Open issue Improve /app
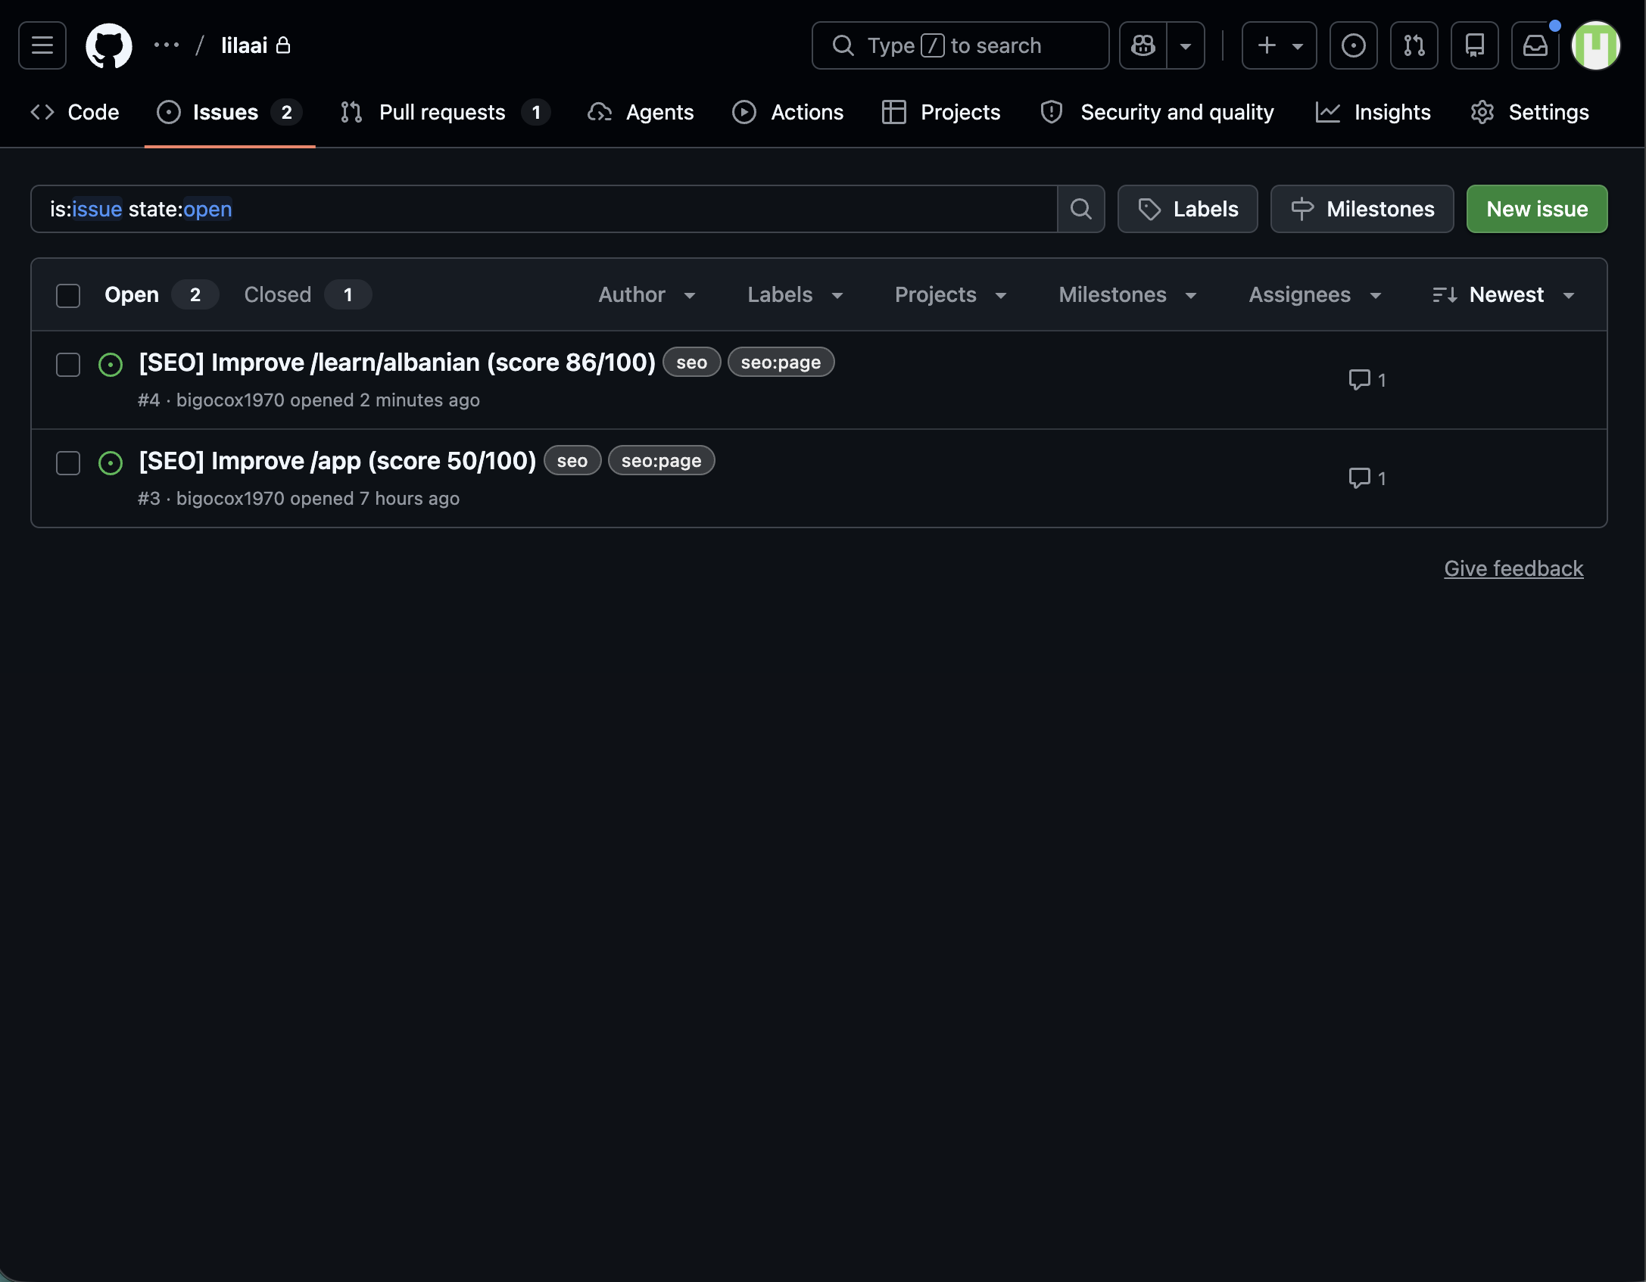Screen dimensions: 1646x1282 pyautogui.click(x=338, y=461)
